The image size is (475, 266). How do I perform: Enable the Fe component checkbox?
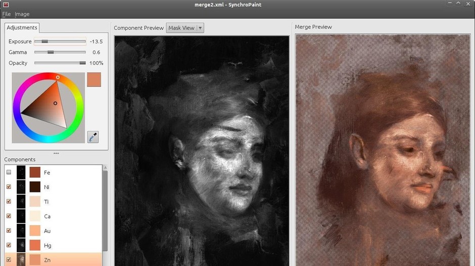click(x=9, y=172)
